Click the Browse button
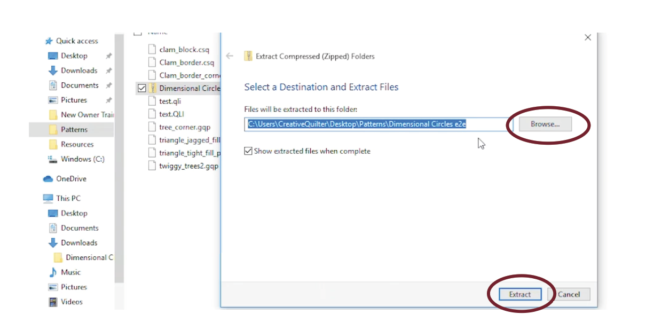The width and height of the screenshot is (646, 330). 545,123
